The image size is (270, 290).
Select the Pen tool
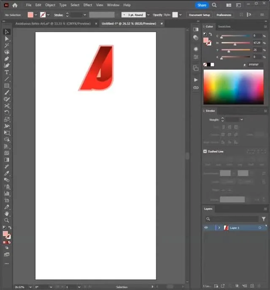click(x=7, y=59)
